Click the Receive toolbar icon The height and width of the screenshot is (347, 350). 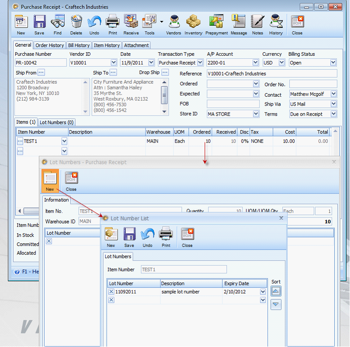[x=131, y=24]
